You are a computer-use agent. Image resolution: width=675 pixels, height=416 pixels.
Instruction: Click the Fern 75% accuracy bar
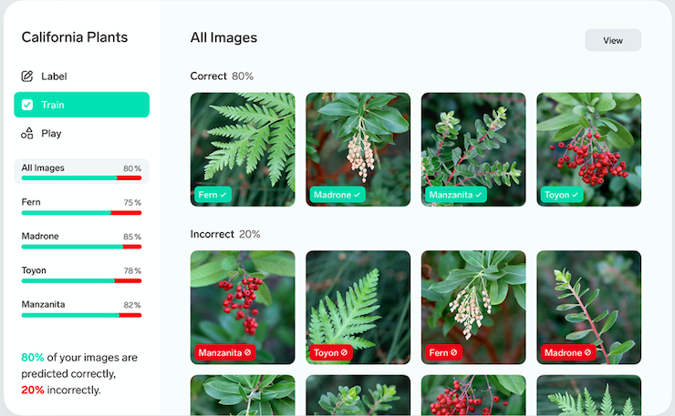(82, 213)
